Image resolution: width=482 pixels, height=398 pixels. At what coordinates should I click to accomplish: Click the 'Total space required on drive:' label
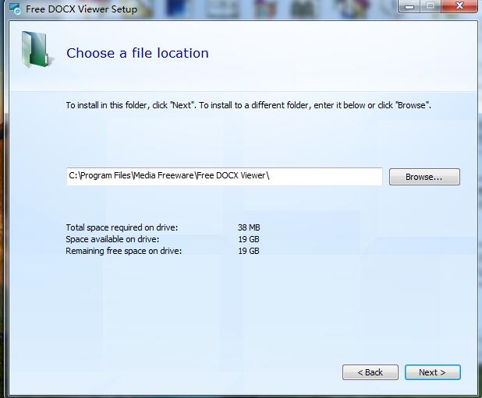pos(122,227)
